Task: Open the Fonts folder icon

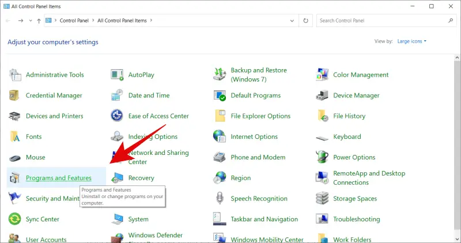Action: pos(15,136)
